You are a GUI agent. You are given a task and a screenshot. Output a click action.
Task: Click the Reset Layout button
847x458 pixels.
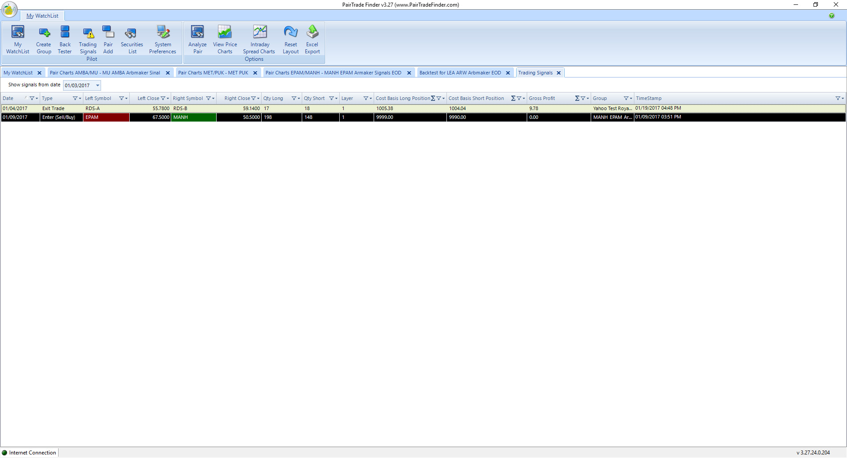(291, 39)
